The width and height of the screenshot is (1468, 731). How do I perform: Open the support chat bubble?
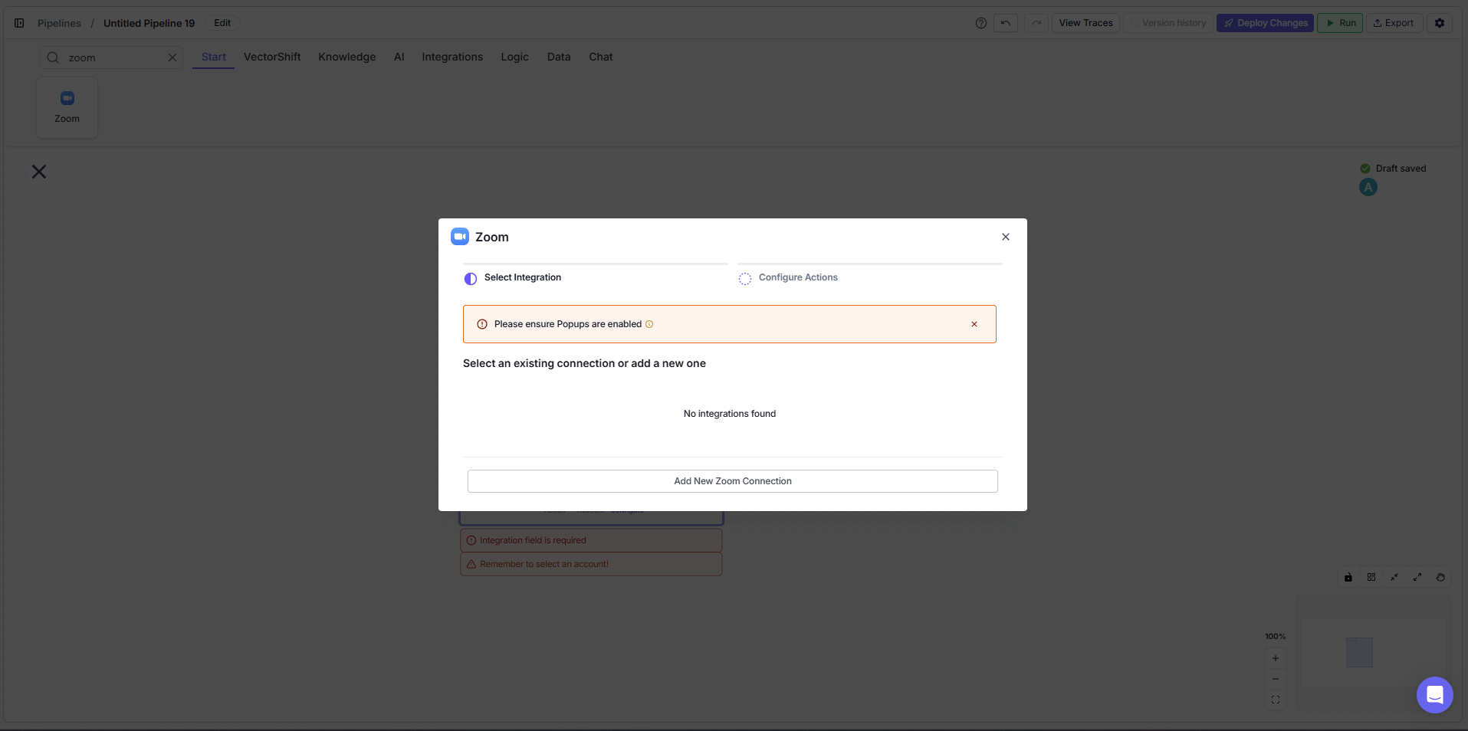tap(1435, 695)
